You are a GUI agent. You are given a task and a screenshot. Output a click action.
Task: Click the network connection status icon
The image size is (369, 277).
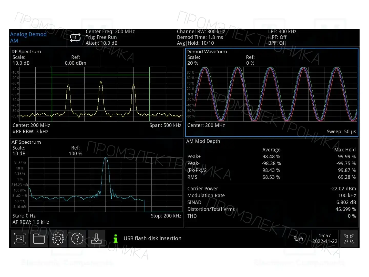coord(298,239)
